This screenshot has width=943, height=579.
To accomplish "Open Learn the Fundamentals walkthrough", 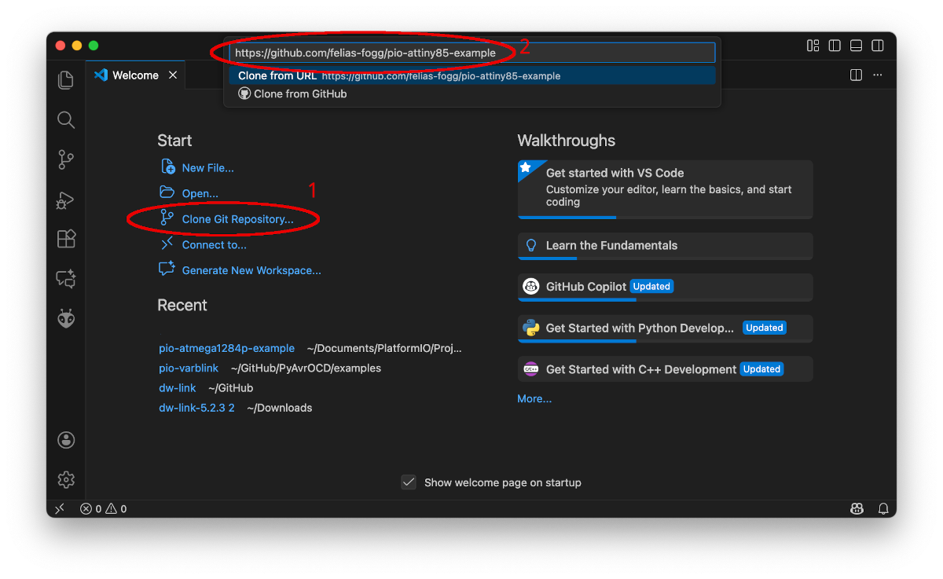I will (665, 246).
